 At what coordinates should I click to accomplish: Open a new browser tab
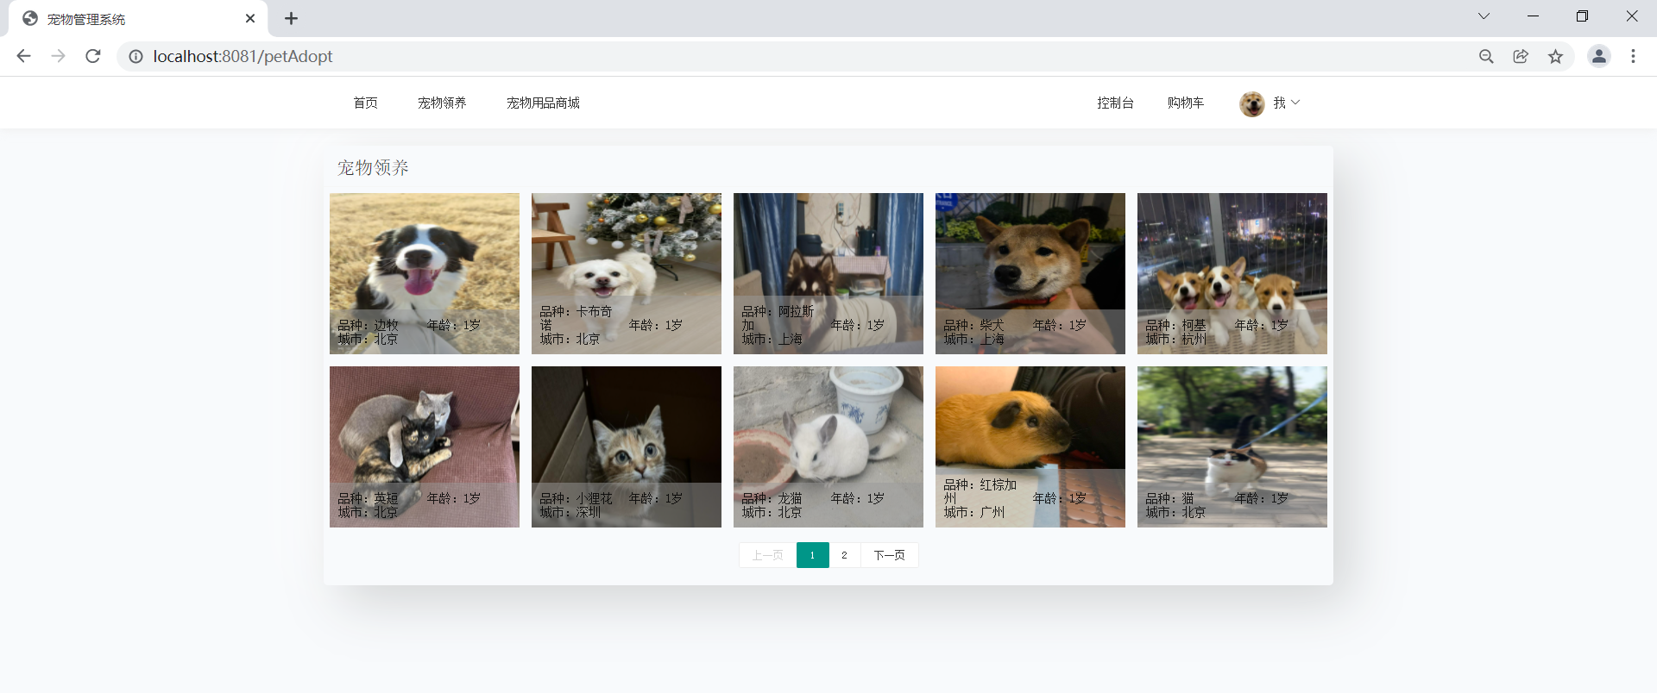(x=291, y=18)
